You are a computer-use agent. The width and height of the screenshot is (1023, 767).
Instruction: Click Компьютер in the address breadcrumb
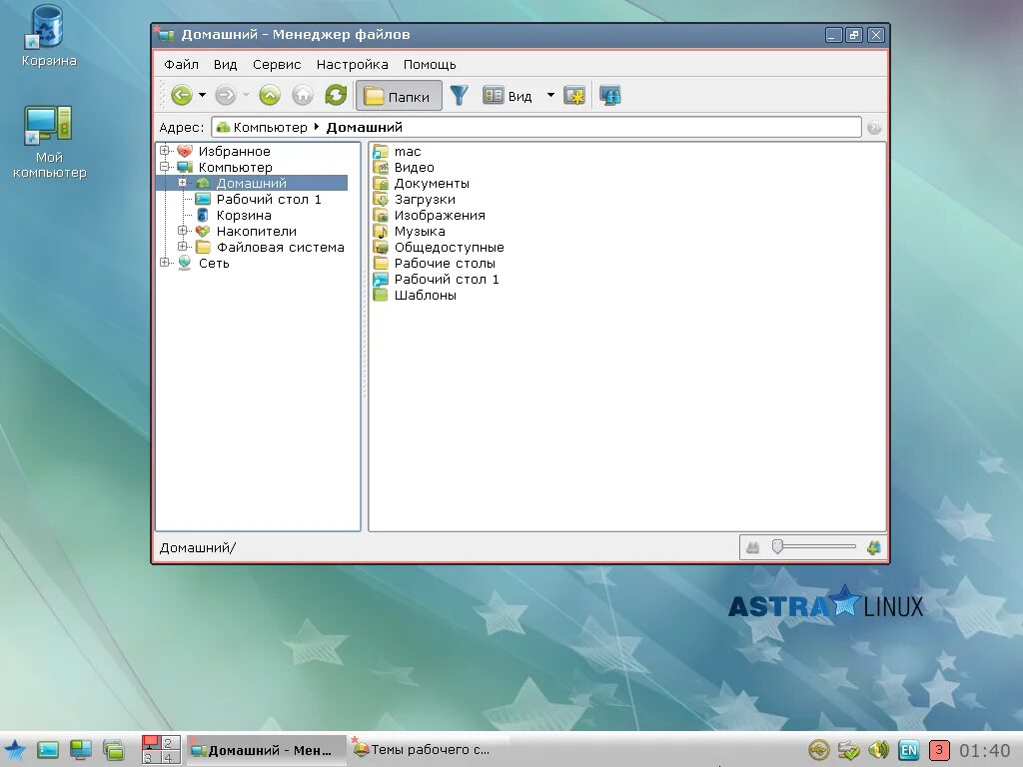click(270, 127)
